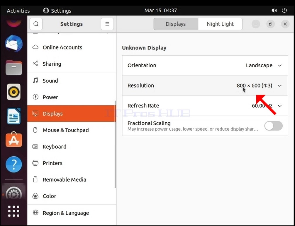Open Ubuntu Software store icon
Viewport: 295px width, 226px height.
tap(14, 140)
